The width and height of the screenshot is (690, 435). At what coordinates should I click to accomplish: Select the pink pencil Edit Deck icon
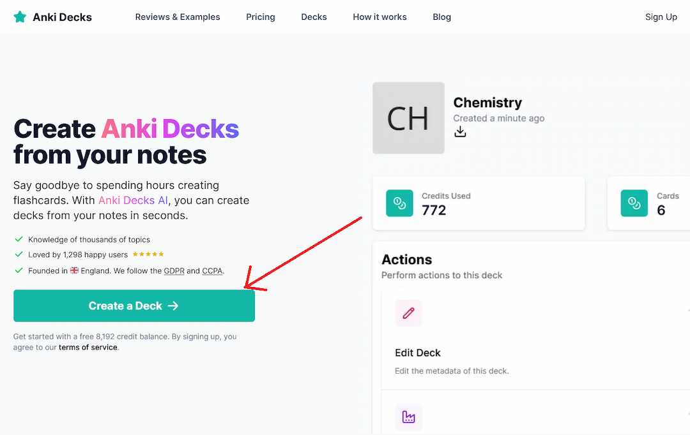[x=408, y=313]
